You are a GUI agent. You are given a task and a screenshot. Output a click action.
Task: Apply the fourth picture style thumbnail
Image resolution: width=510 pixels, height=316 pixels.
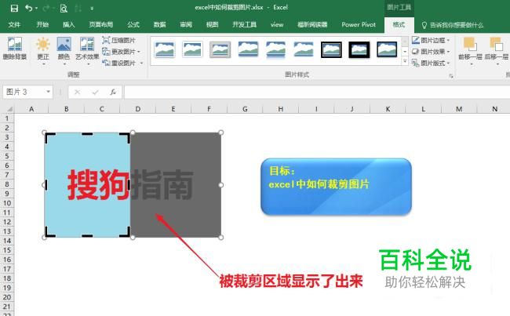click(248, 49)
